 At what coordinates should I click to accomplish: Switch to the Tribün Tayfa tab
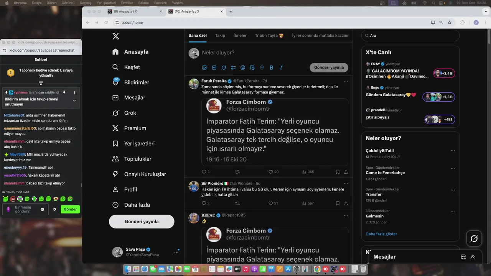pyautogui.click(x=269, y=35)
